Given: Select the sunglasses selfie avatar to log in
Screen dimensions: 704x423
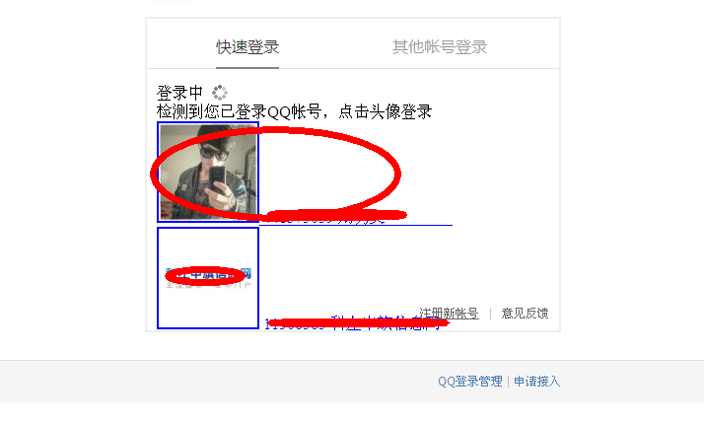Looking at the screenshot, I should pos(208,172).
